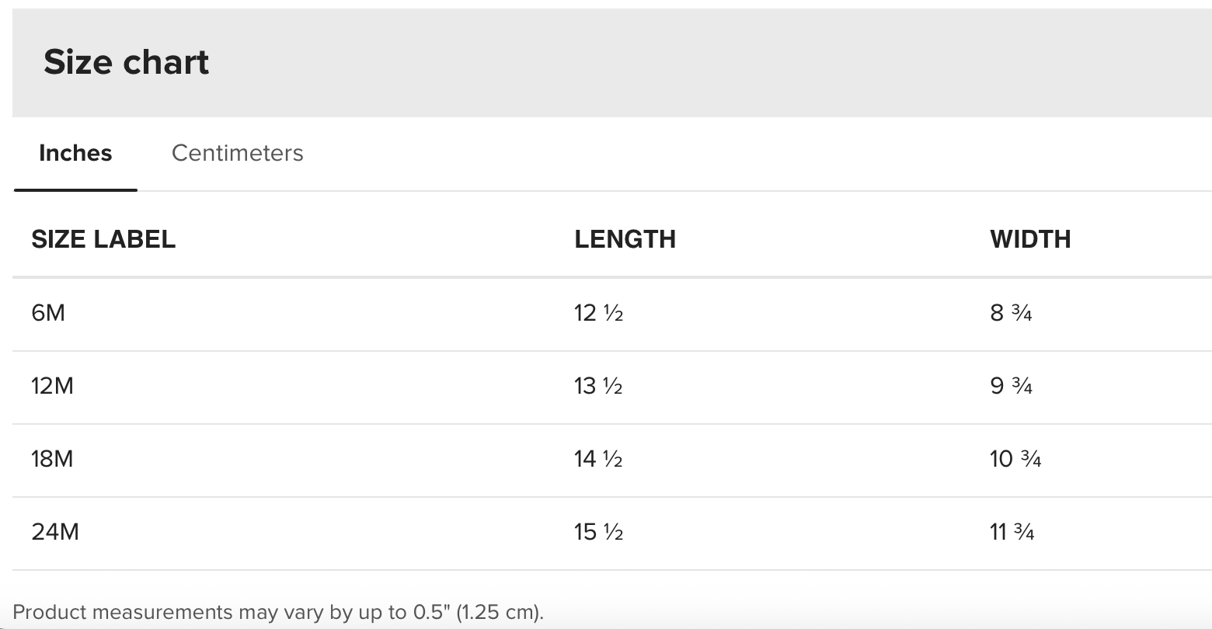The image size is (1212, 629).
Task: Click the LENGTH column header
Action: [x=625, y=239]
